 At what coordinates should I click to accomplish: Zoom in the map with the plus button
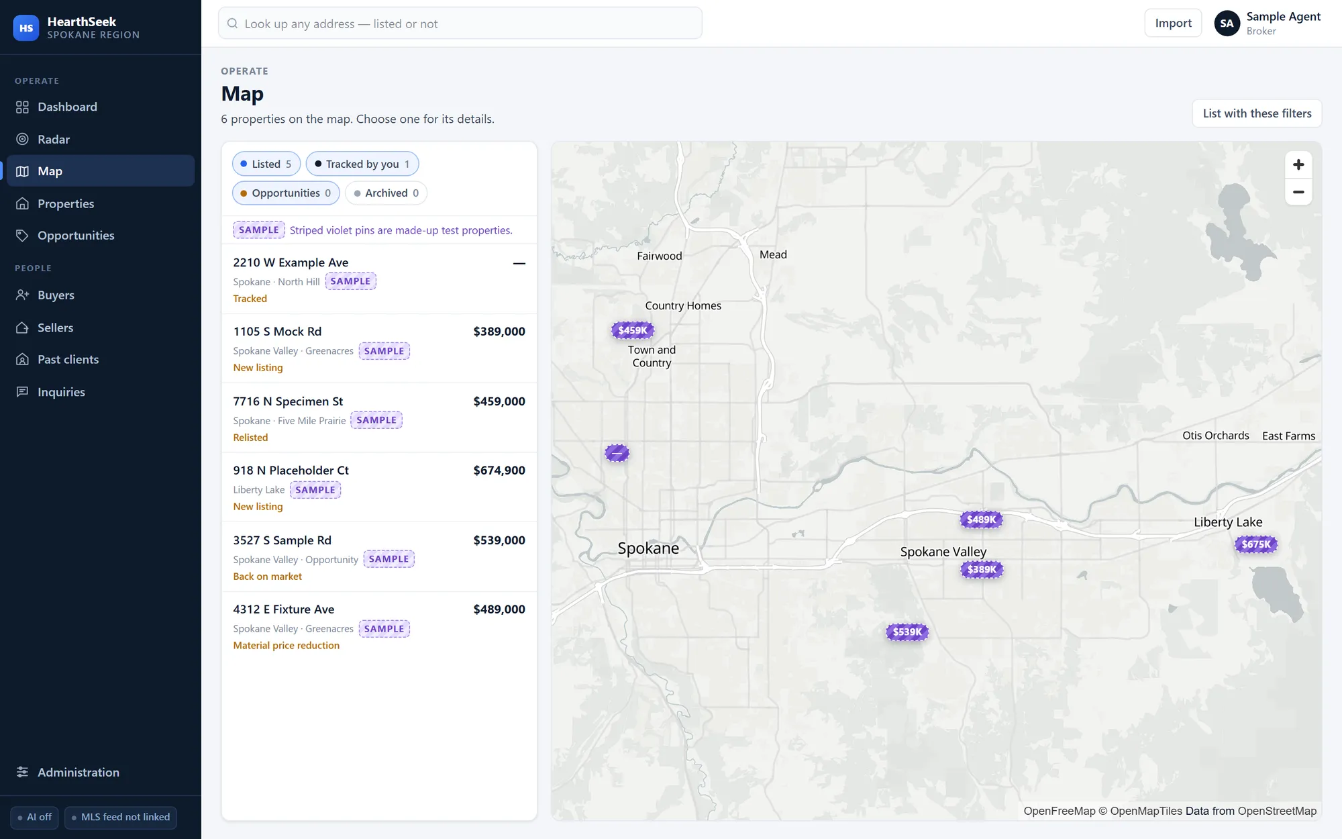click(x=1298, y=165)
